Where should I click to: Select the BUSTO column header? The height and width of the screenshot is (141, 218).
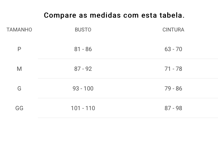coord(83,30)
